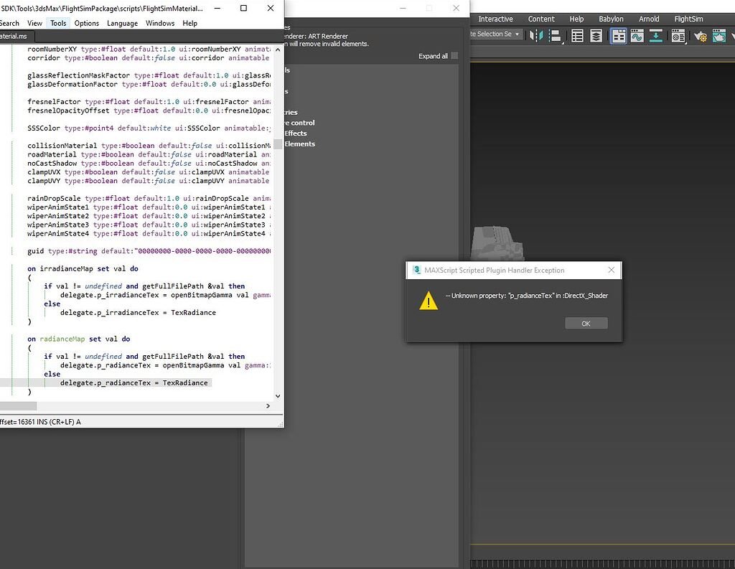The width and height of the screenshot is (735, 569).
Task: Open the Babylon menu
Action: pos(611,19)
